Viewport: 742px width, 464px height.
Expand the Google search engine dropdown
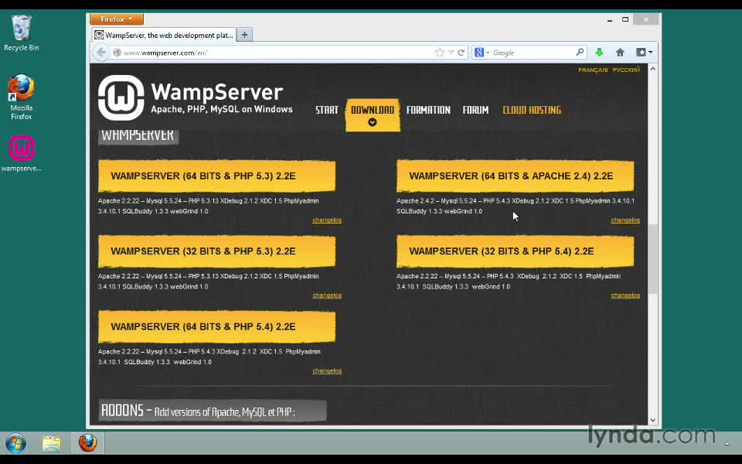(x=482, y=53)
